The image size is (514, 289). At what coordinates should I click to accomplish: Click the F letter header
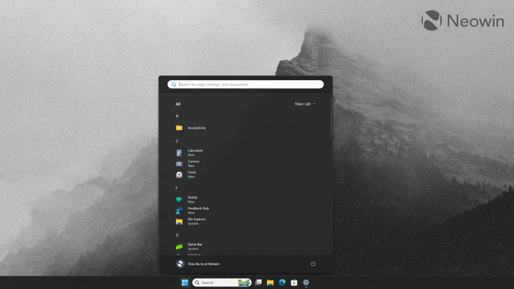177,188
